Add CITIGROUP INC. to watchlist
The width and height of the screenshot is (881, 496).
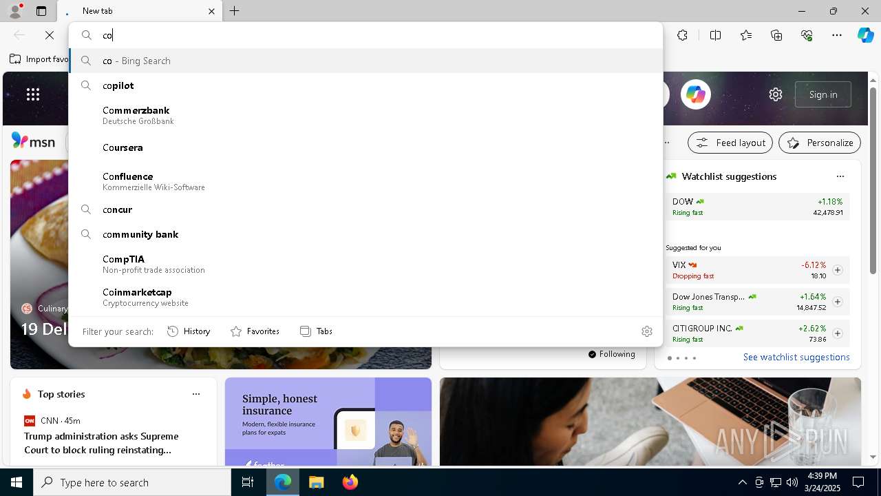tap(838, 333)
